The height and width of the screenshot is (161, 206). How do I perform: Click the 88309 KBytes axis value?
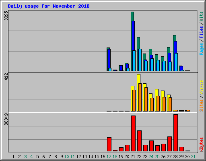(x=6, y=120)
